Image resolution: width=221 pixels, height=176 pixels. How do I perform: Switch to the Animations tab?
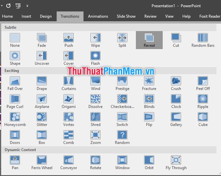pos(98,16)
